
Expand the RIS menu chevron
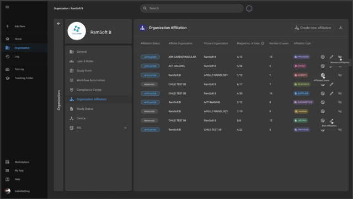click(x=125, y=128)
